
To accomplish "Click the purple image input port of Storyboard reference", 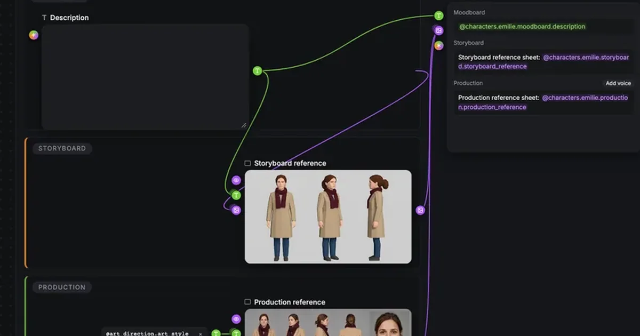I will point(236,210).
